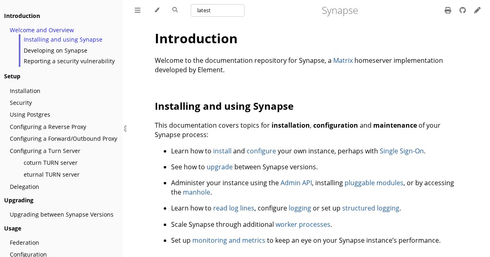Open Configuring a Forward/Outbound Proxy
The image size is (490, 257).
tap(63, 139)
